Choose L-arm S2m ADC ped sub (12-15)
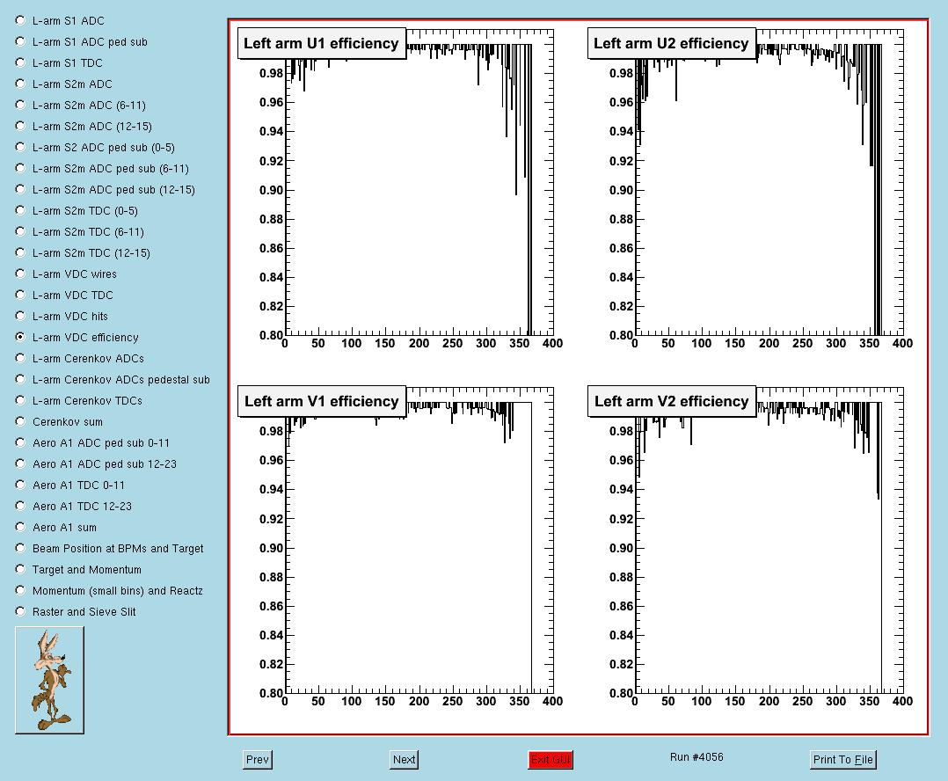Screen dimensions: 948x781 20,190
